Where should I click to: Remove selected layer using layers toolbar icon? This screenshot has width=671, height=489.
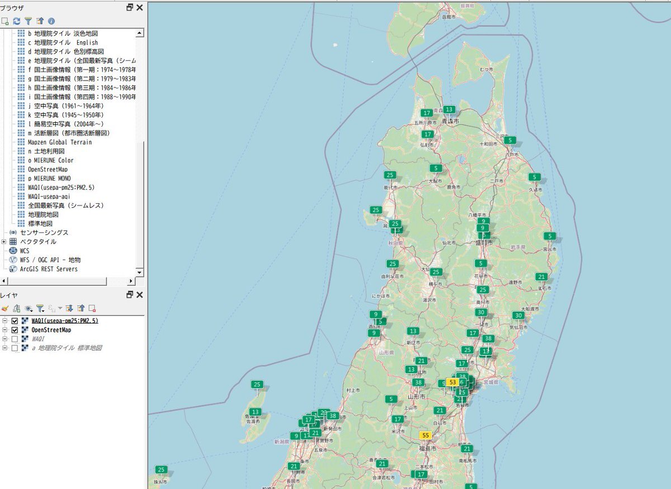(x=92, y=308)
